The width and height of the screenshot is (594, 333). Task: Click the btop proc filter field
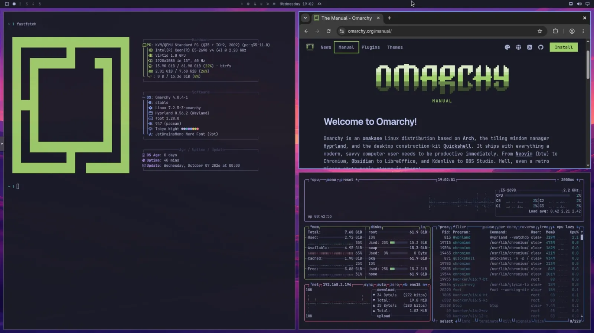(x=459, y=227)
